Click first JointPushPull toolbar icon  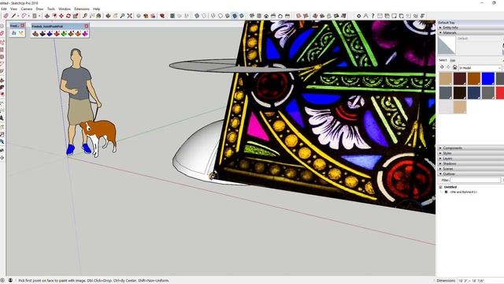click(35, 33)
